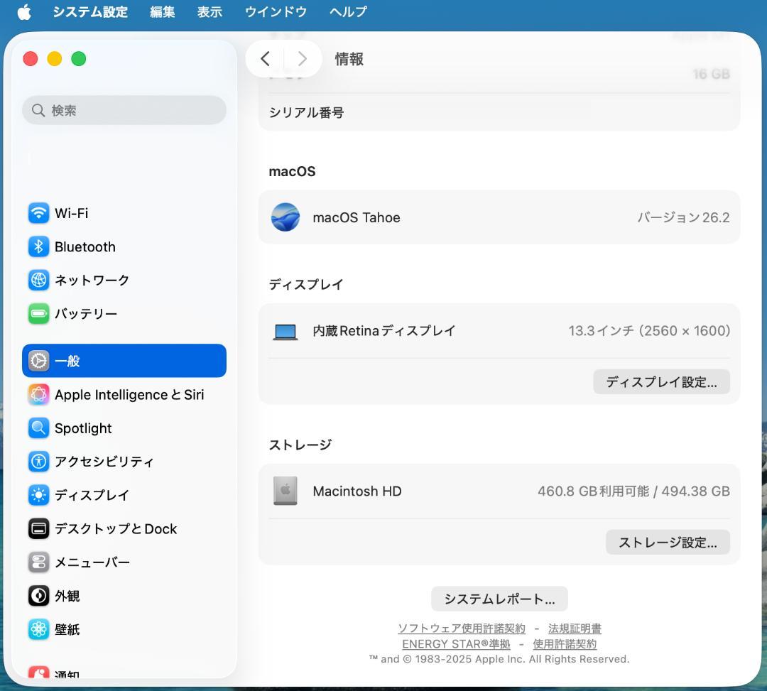767x691 pixels.
Task: Open the ヘルプ menu
Action: [x=347, y=11]
